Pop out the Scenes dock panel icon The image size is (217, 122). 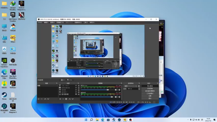pos(57,83)
